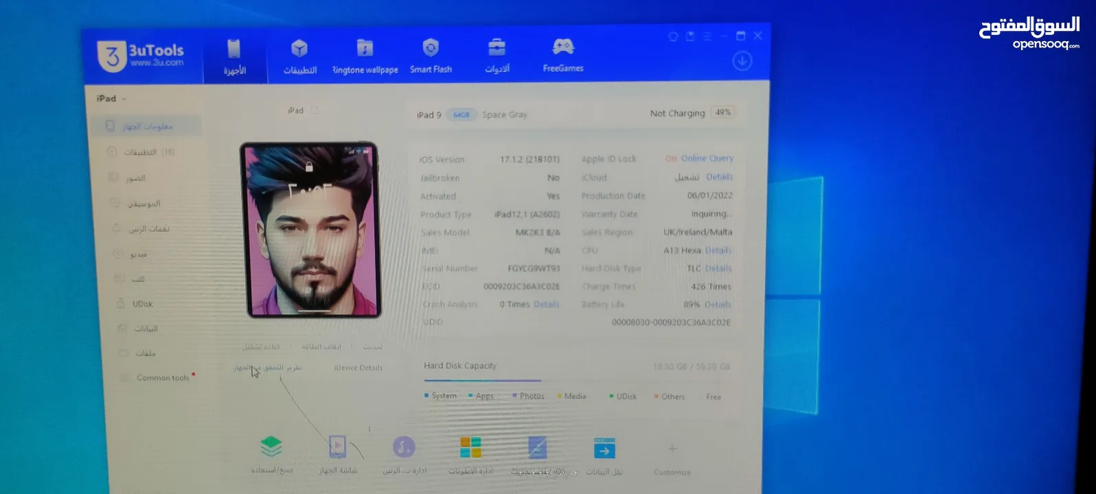Viewport: 1096px width, 494px height.
Task: Open the iOS update blocker tool icon
Action: pyautogui.click(x=537, y=447)
